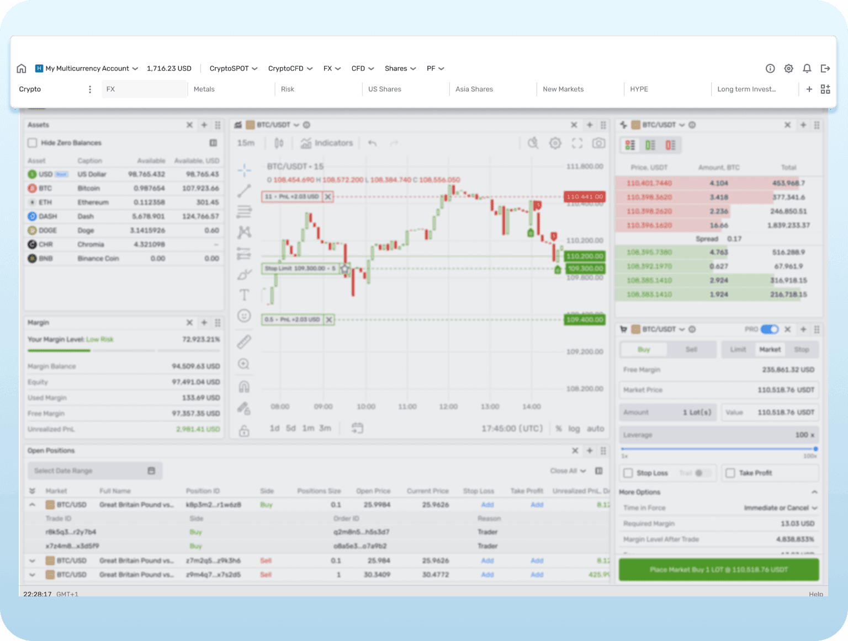This screenshot has width=848, height=641.
Task: Open Assets panel column settings icon
Action: coord(213,143)
